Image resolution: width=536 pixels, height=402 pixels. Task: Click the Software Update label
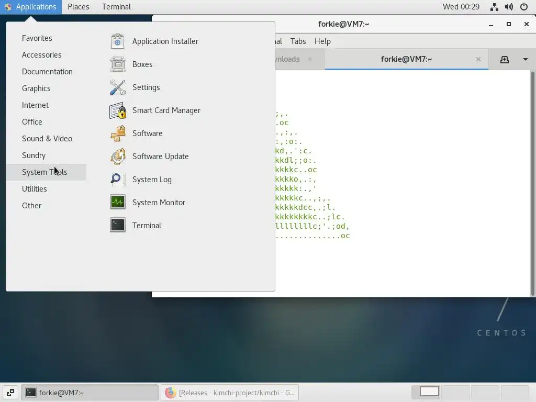[160, 156]
